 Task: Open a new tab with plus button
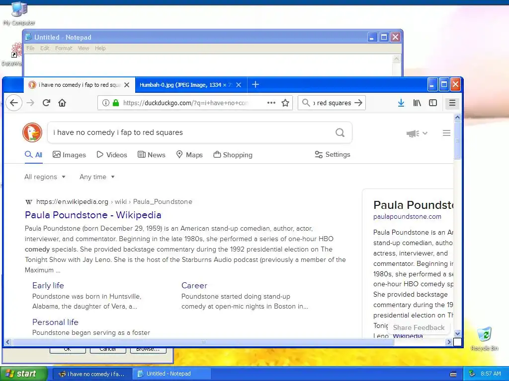255,84
